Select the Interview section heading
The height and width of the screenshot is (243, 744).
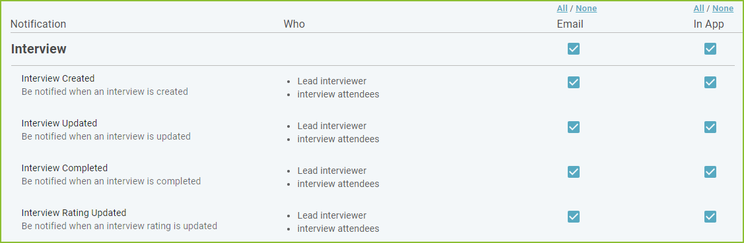tap(38, 49)
